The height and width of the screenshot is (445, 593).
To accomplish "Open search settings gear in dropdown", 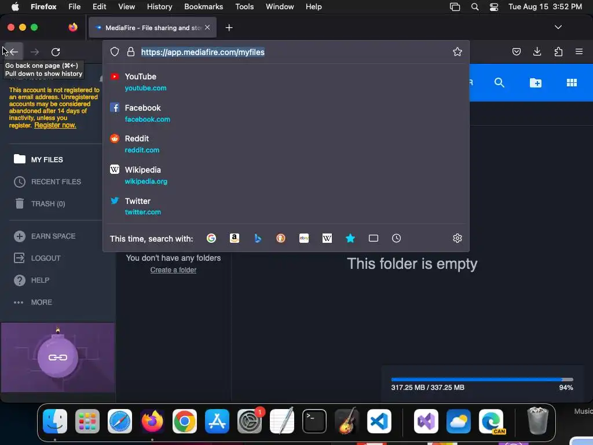I will point(457,238).
